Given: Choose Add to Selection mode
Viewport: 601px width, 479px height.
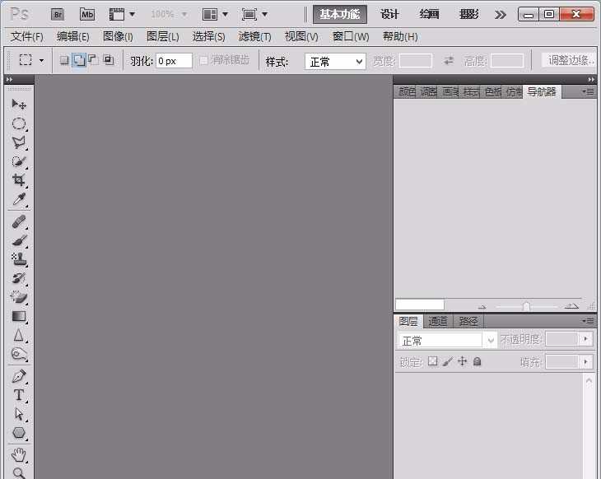Looking at the screenshot, I should 79,60.
